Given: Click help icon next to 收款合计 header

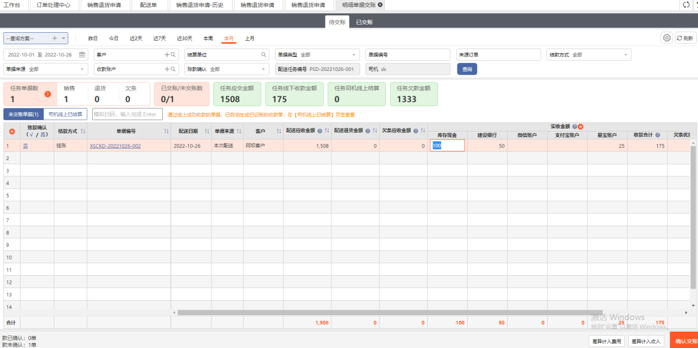Looking at the screenshot, I should point(657,135).
